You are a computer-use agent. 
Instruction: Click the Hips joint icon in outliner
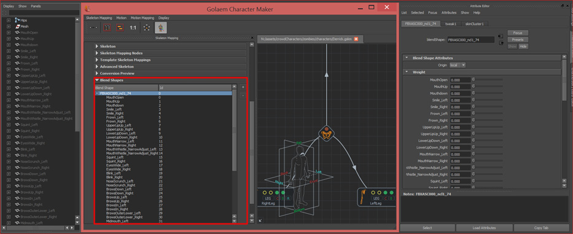pos(17,20)
